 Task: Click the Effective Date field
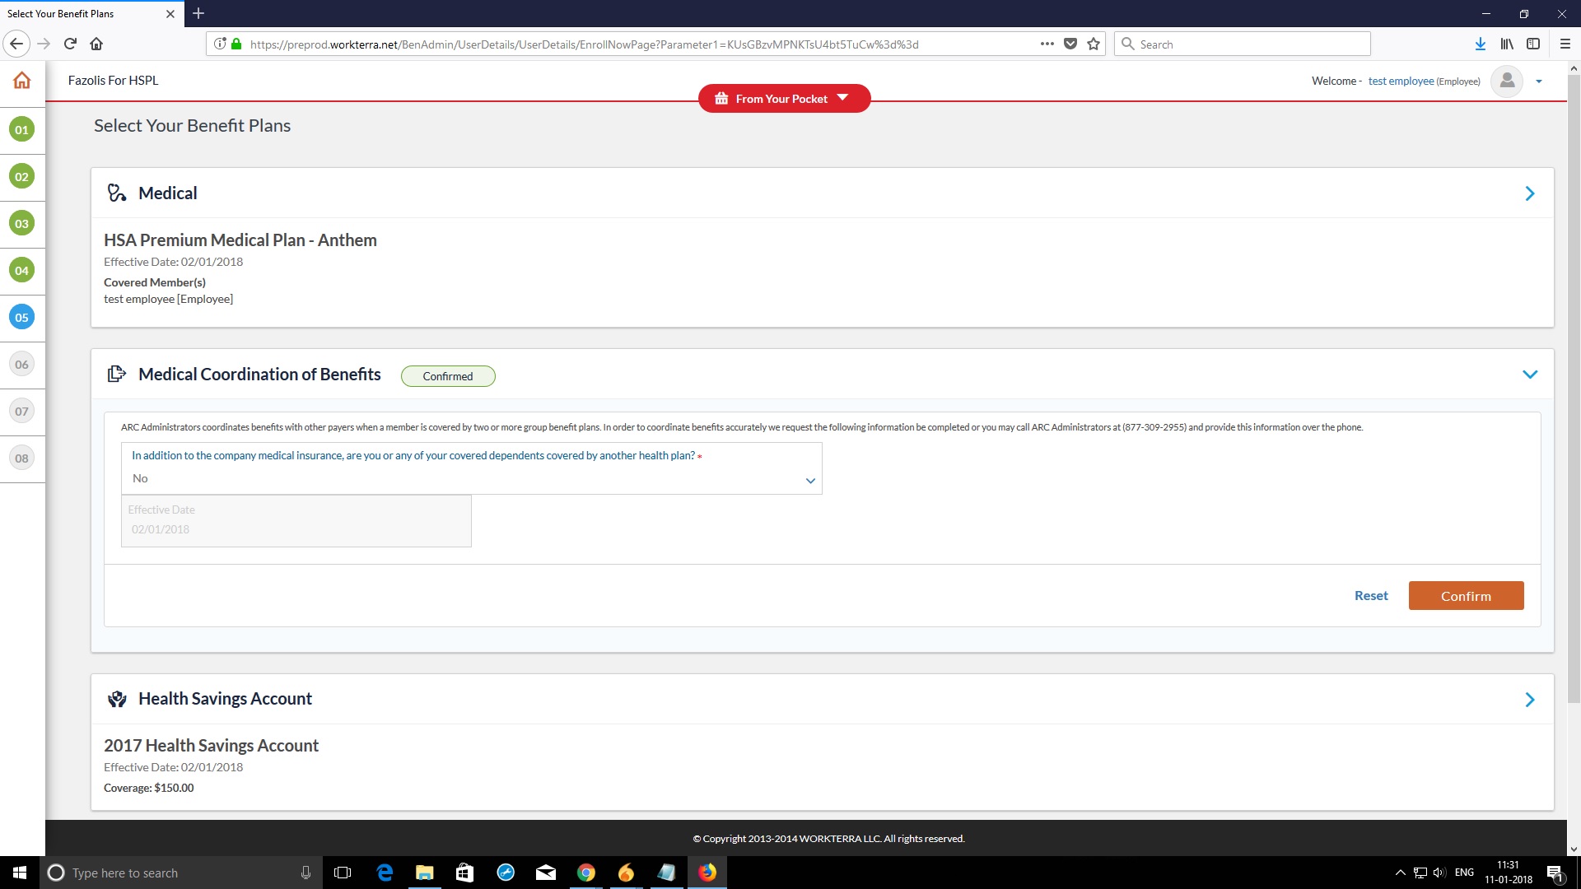296,520
